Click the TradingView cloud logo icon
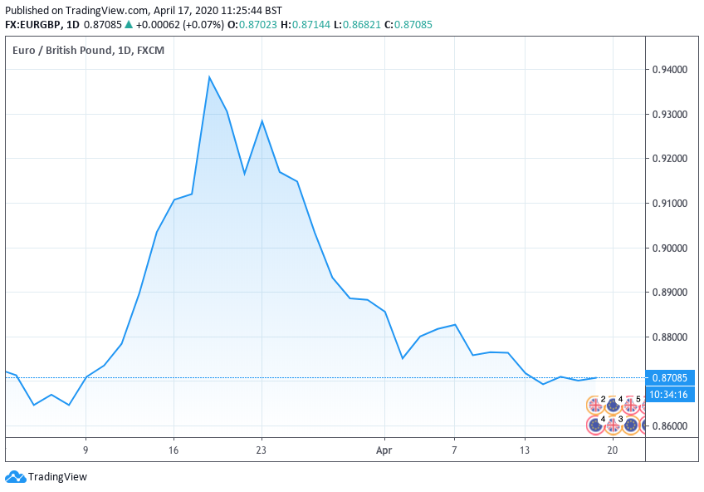This screenshot has height=492, width=704. click(14, 477)
